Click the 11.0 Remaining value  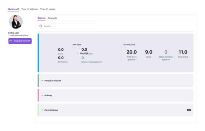pos(183,52)
